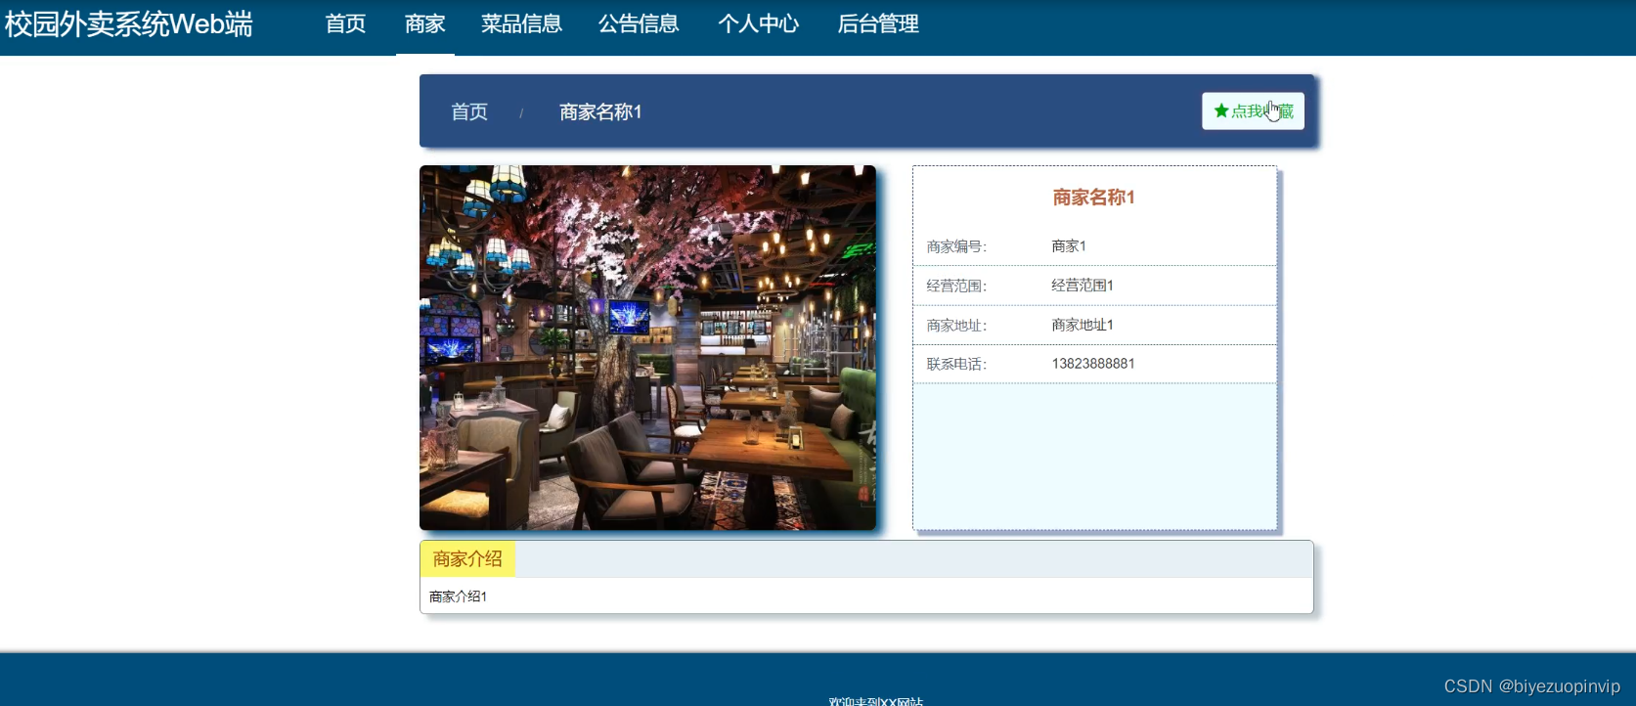1636x706 pixels.
Task: Select the 商家 navigation tab
Action: (x=425, y=24)
